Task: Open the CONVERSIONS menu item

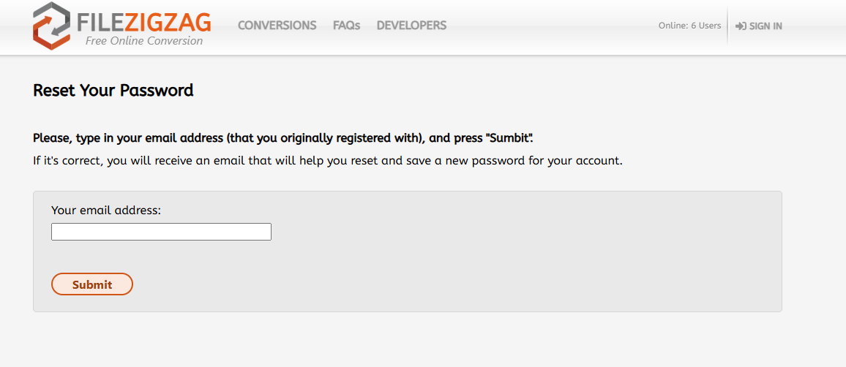Action: [x=277, y=26]
